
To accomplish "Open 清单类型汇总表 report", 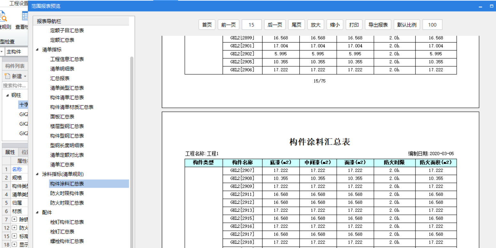I will pyautogui.click(x=67, y=88).
